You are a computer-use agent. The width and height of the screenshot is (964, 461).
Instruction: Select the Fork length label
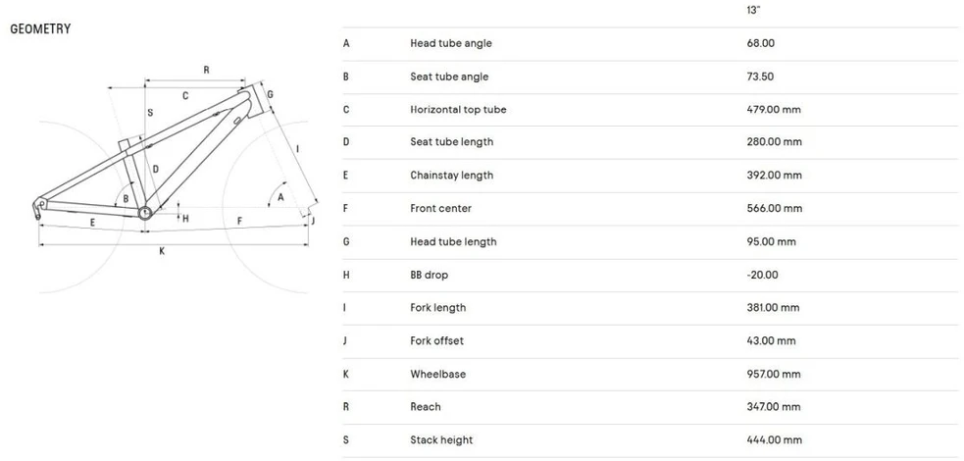click(x=437, y=308)
